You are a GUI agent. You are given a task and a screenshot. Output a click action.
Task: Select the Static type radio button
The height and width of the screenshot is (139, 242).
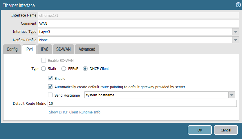coord(44,69)
